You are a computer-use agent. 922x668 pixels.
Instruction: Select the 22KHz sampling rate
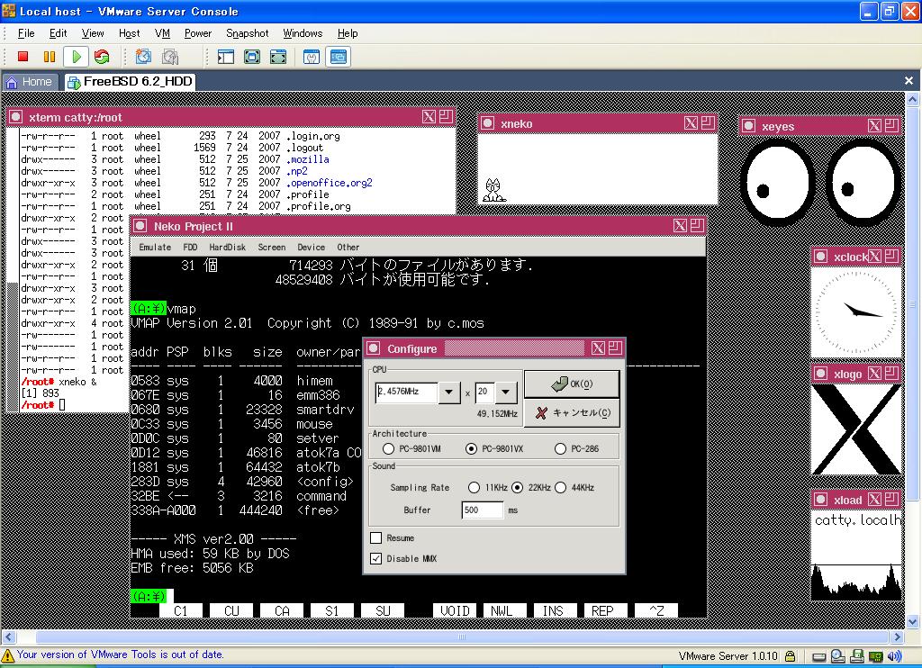517,487
